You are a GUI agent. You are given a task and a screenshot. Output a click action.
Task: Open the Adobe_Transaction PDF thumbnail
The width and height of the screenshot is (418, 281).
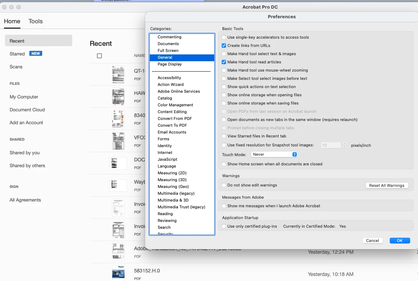118,252
